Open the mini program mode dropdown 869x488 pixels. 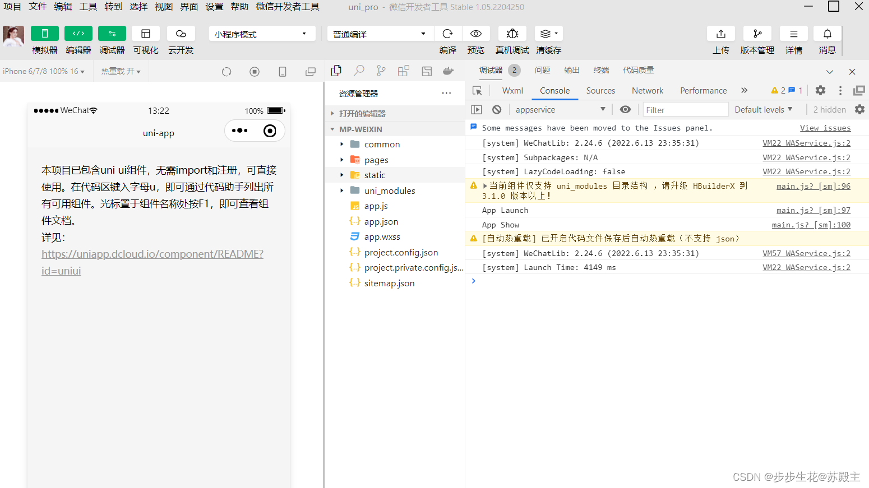(262, 34)
